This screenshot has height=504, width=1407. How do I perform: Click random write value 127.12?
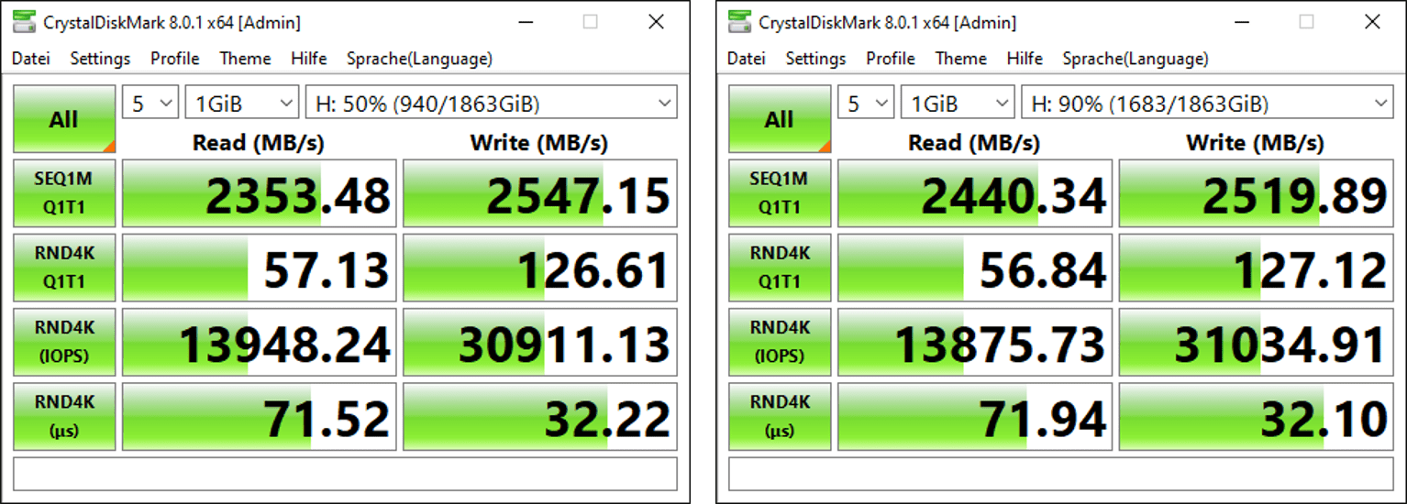(1256, 268)
